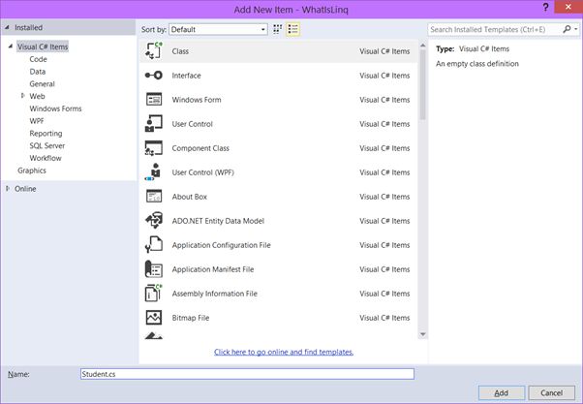The height and width of the screenshot is (404, 583).
Task: Select the 'Windows Form' template name
Action: [x=197, y=100]
